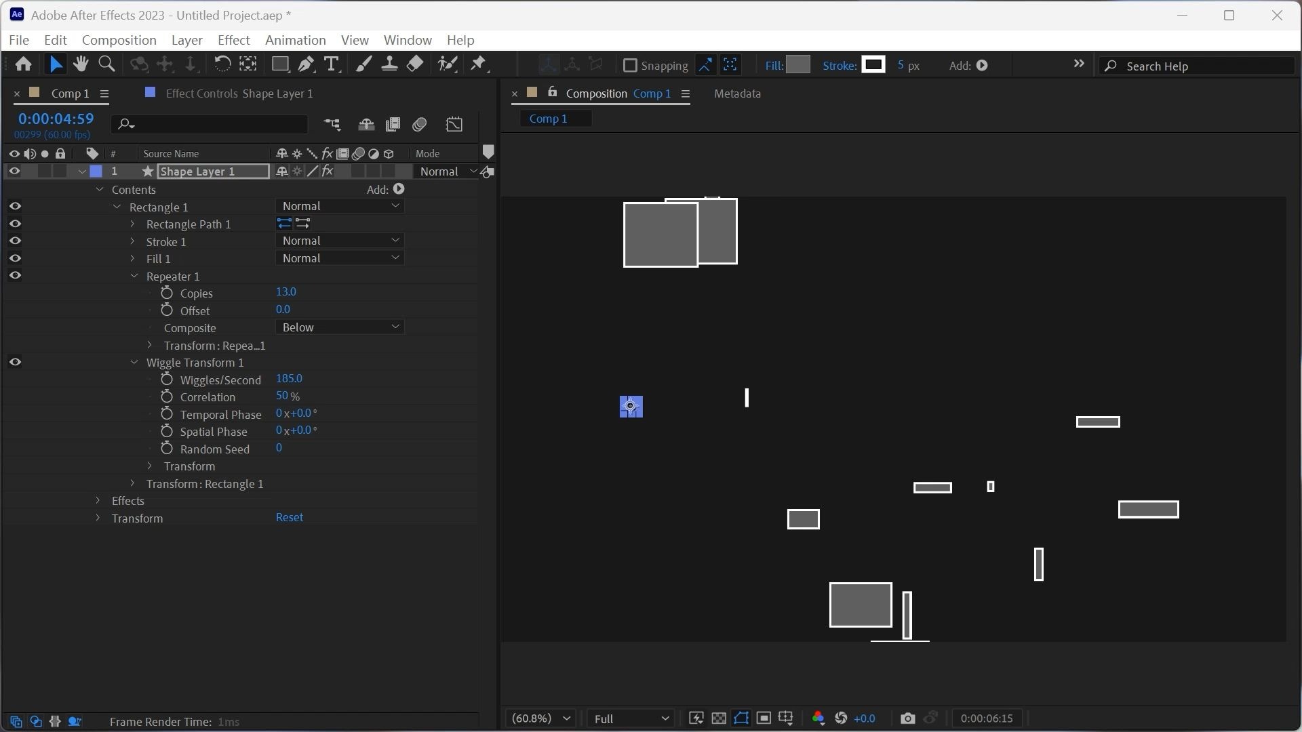Select the Pen tool
This screenshot has height=732, width=1302.
(x=306, y=64)
